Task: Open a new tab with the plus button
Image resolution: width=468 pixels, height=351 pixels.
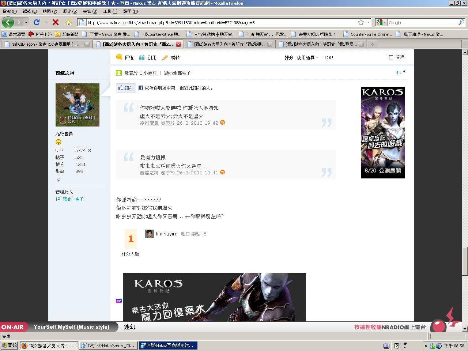Action: pos(373,44)
